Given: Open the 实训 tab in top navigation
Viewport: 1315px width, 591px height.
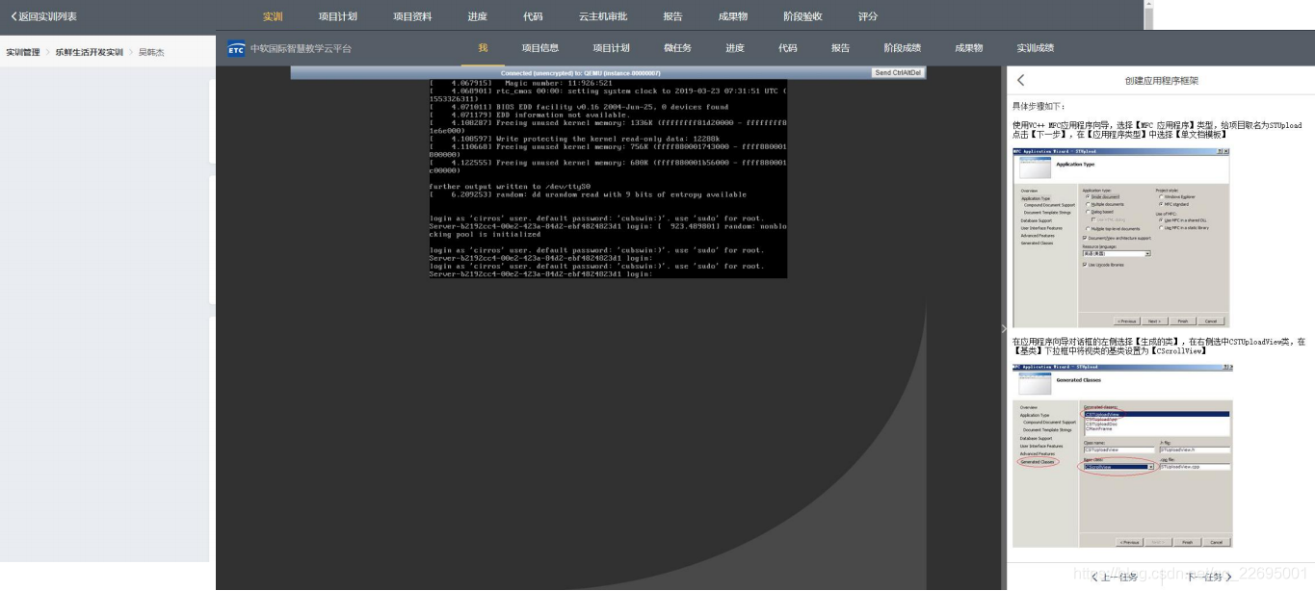Looking at the screenshot, I should click(273, 16).
